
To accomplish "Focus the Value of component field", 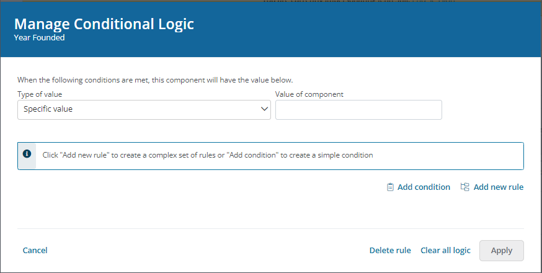I will point(358,110).
